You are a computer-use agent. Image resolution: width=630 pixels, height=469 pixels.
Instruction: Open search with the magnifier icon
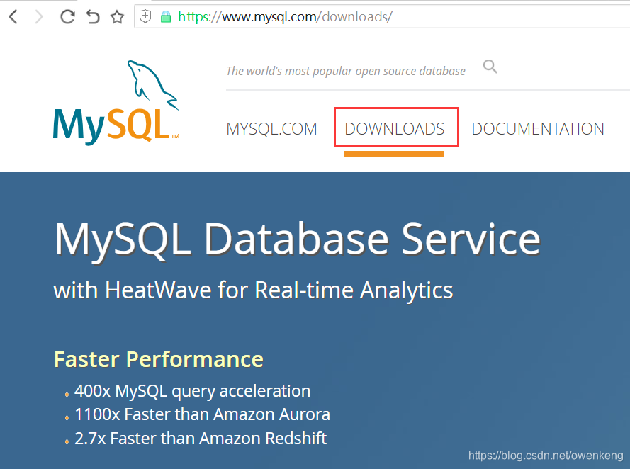(490, 67)
